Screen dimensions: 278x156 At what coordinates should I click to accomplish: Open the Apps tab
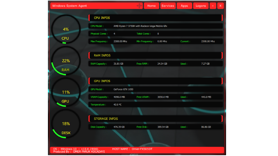click(184, 6)
